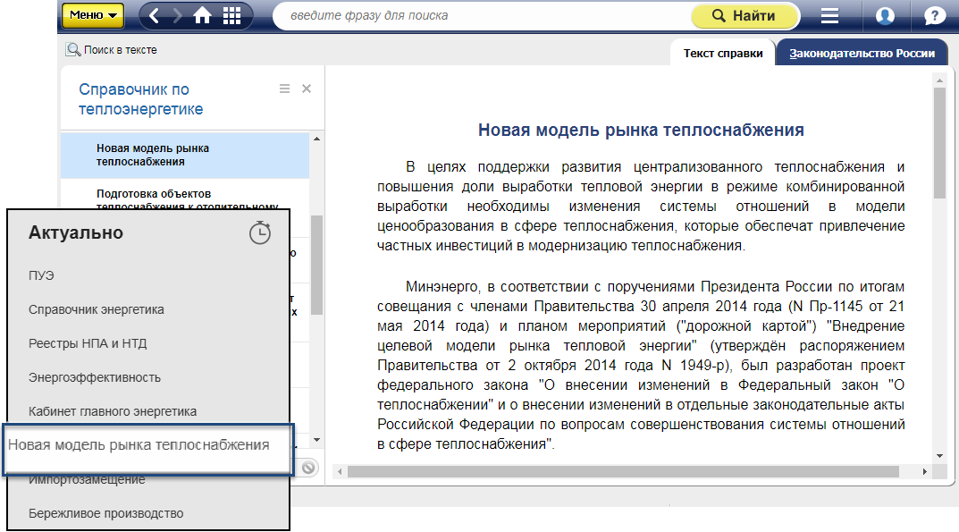Close the Справочник по теплоэнергетике panel
This screenshot has height=532, width=959.
pos(307,89)
